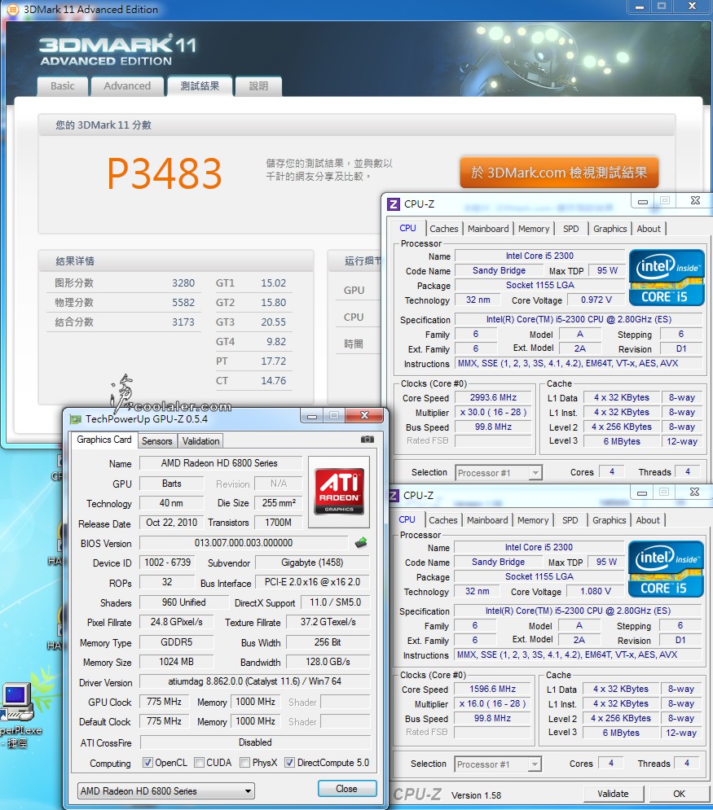Open the 說明 tab in 3DMark

pos(258,86)
